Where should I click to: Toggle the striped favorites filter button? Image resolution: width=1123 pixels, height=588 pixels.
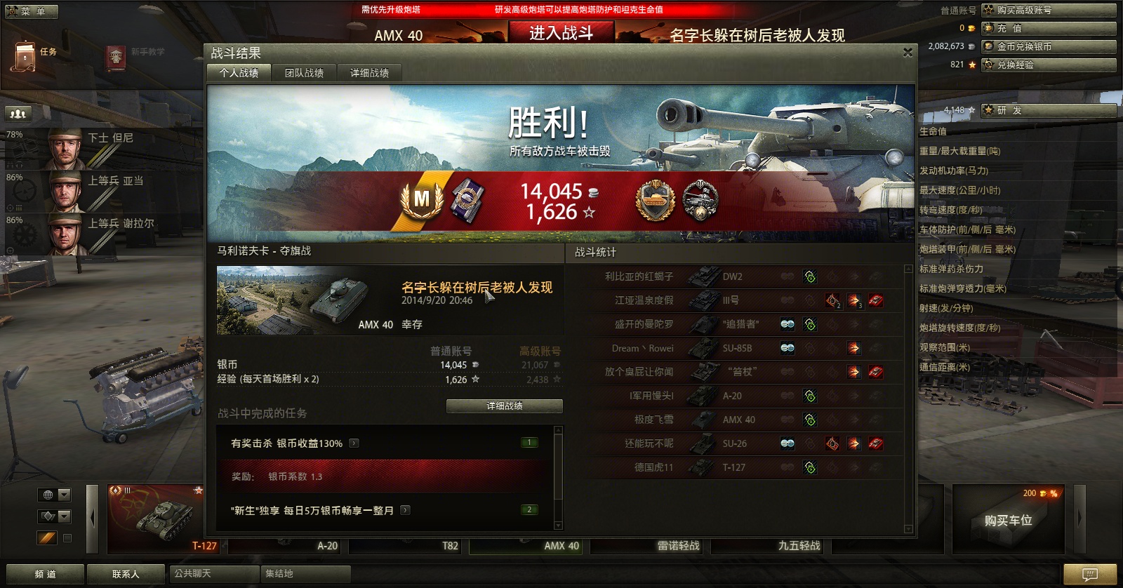click(x=47, y=538)
